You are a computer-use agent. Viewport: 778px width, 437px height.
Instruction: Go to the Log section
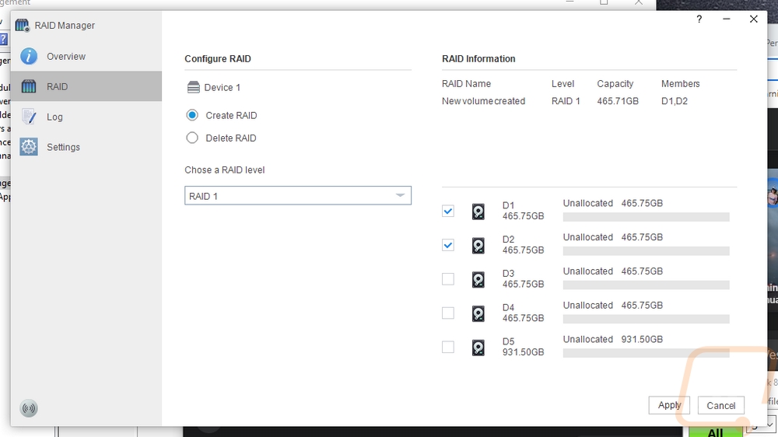86,117
